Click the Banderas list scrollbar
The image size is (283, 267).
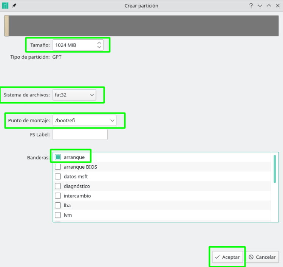pos(275,169)
